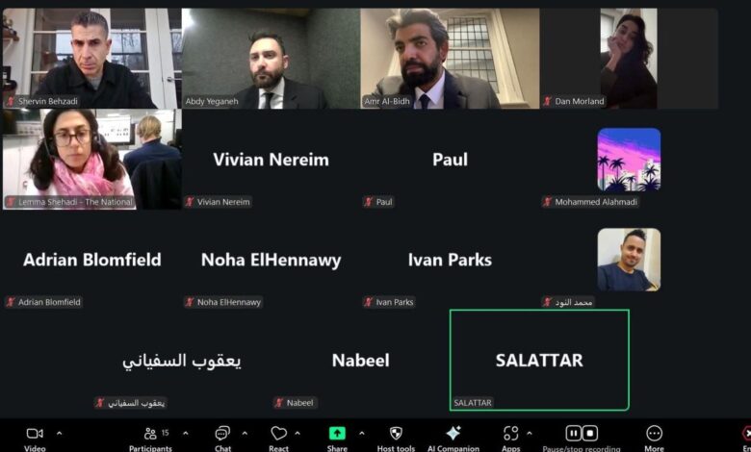This screenshot has width=751, height=452.
Task: Select Mohammed Alahmadi's palm tree avatar
Action: tap(629, 160)
